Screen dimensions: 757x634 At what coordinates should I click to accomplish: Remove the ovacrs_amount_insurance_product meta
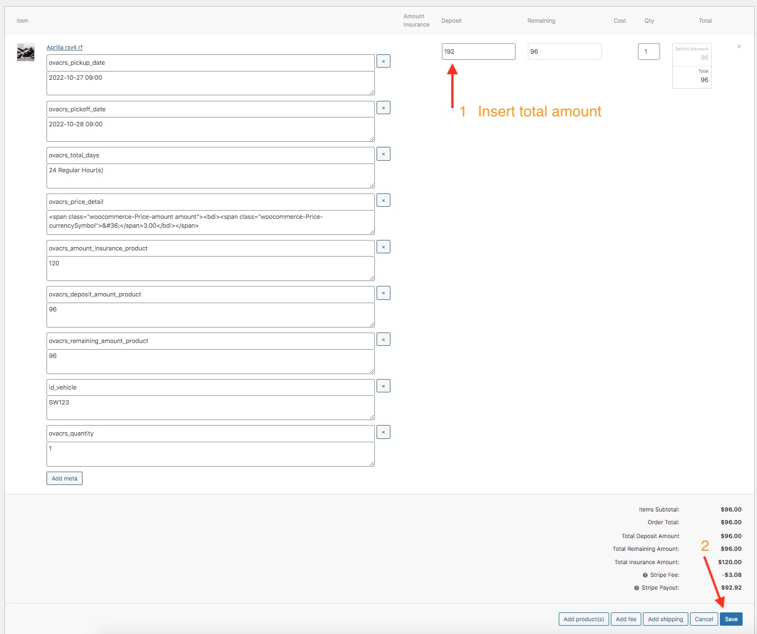point(383,247)
